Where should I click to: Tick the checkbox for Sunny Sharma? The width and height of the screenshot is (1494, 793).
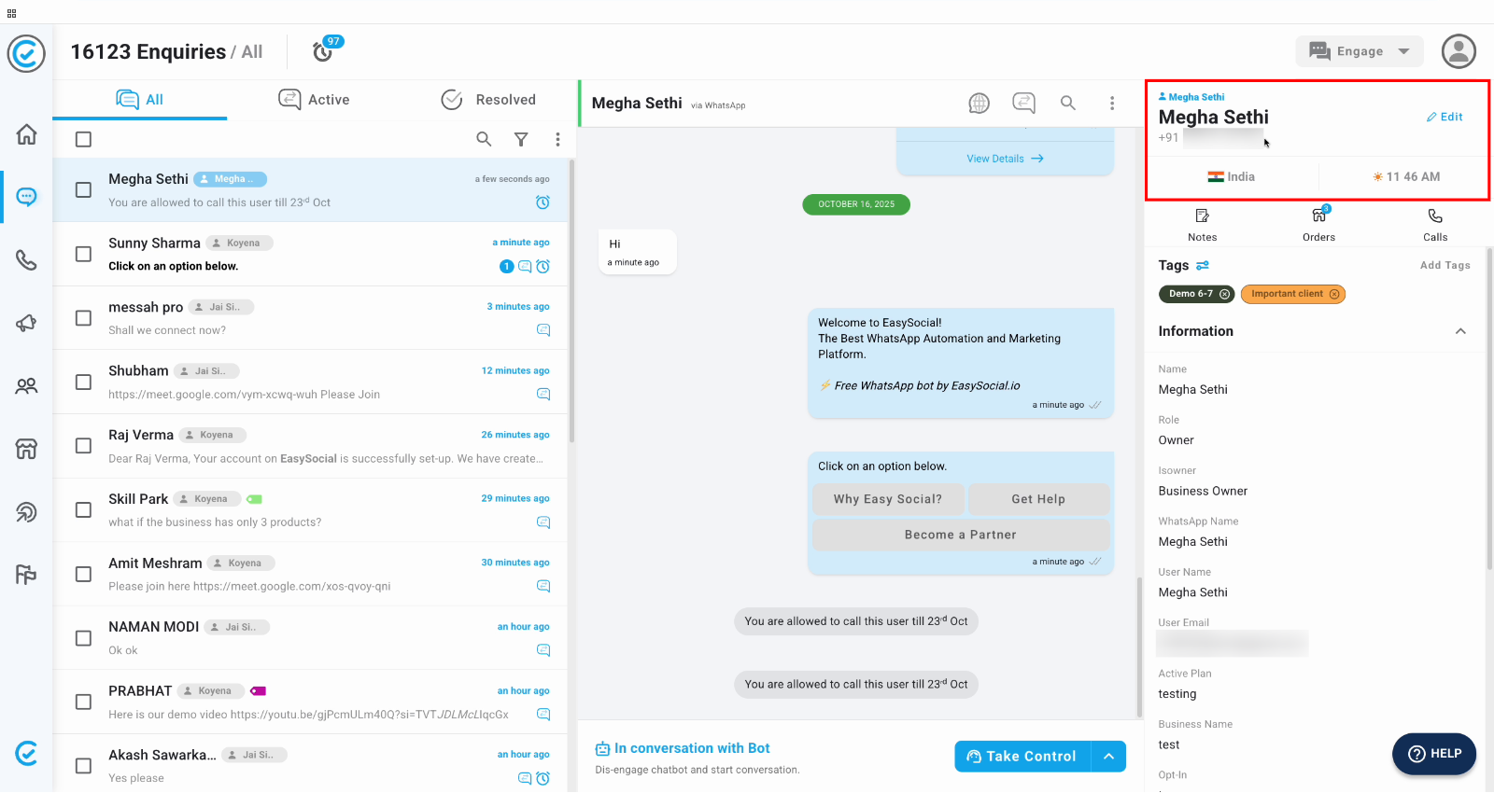[83, 254]
